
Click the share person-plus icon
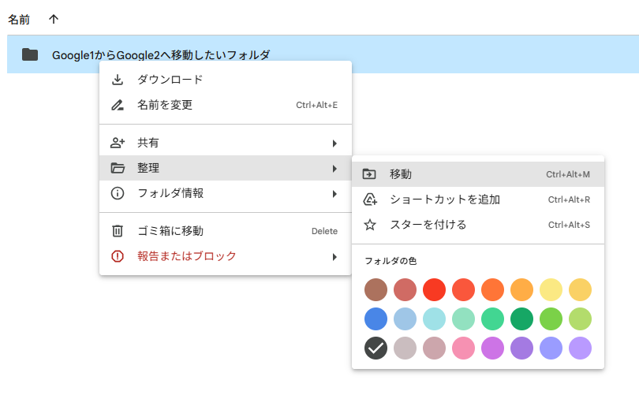coord(118,143)
